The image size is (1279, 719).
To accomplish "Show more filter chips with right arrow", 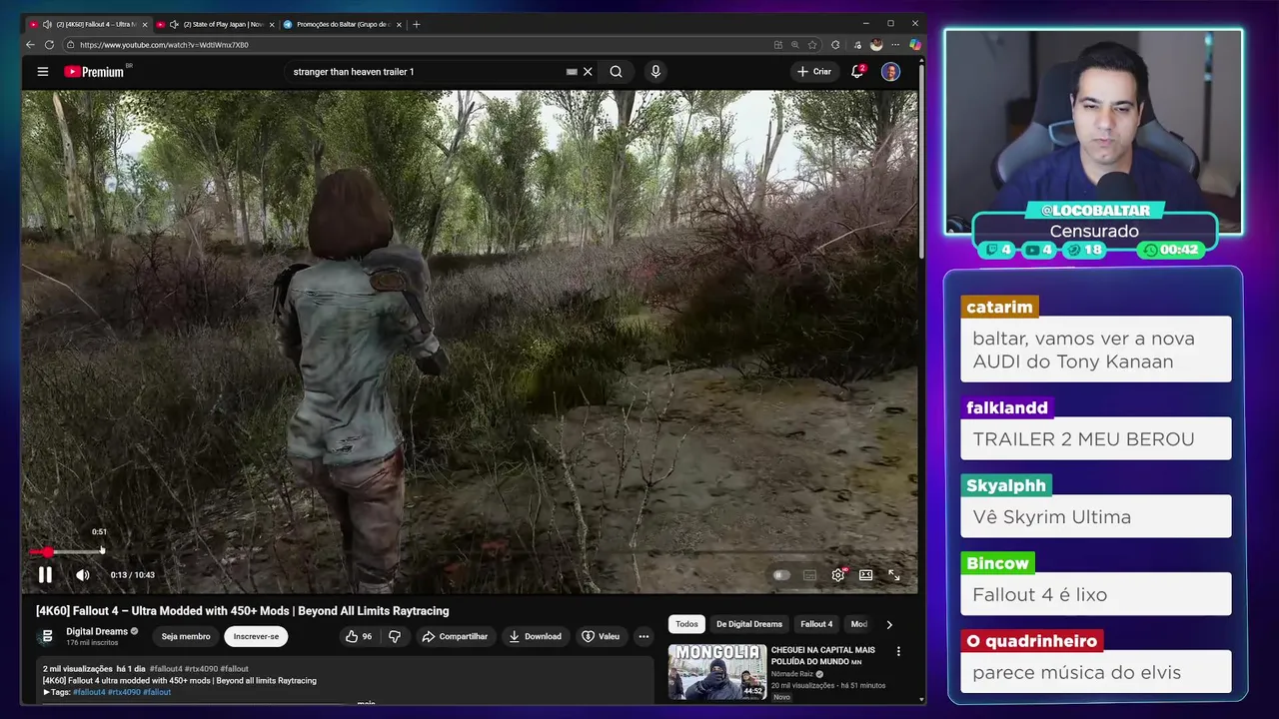I will [889, 624].
